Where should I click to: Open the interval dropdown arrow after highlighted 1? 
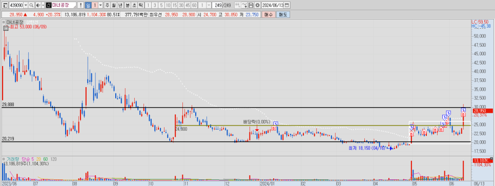(101, 5)
